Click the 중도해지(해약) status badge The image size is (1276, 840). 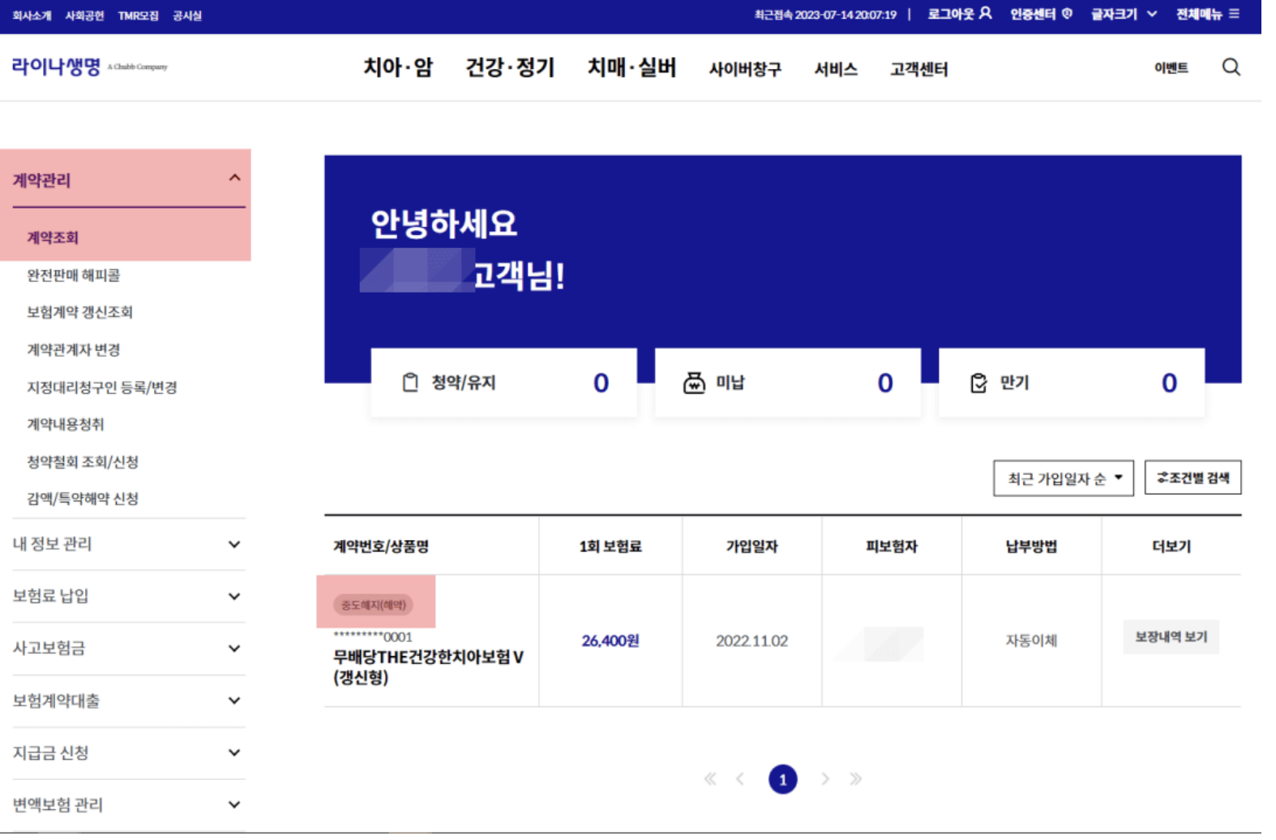pos(373,605)
